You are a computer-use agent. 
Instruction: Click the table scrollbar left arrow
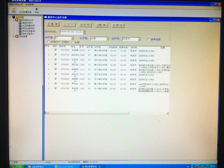pos(47,113)
